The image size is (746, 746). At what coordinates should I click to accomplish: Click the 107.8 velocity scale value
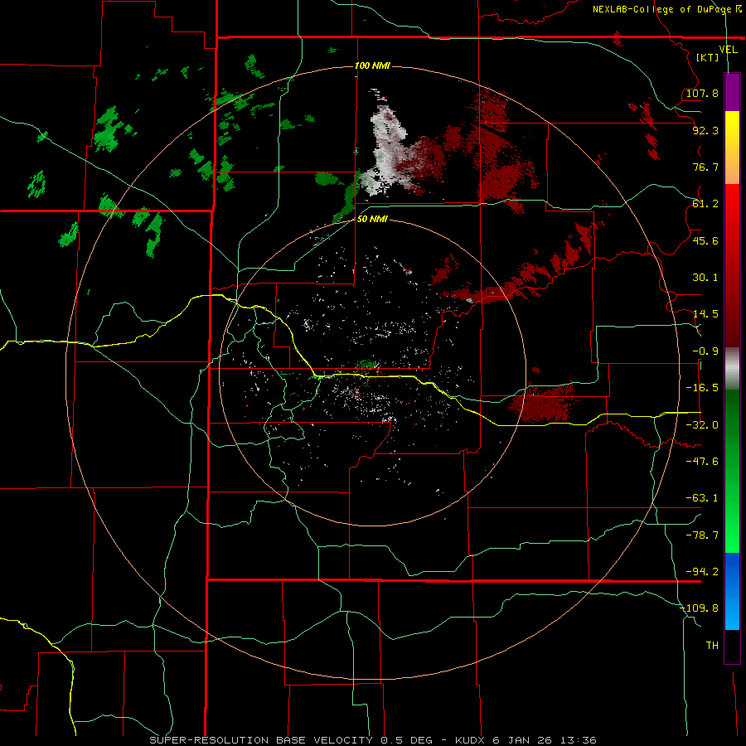[702, 93]
